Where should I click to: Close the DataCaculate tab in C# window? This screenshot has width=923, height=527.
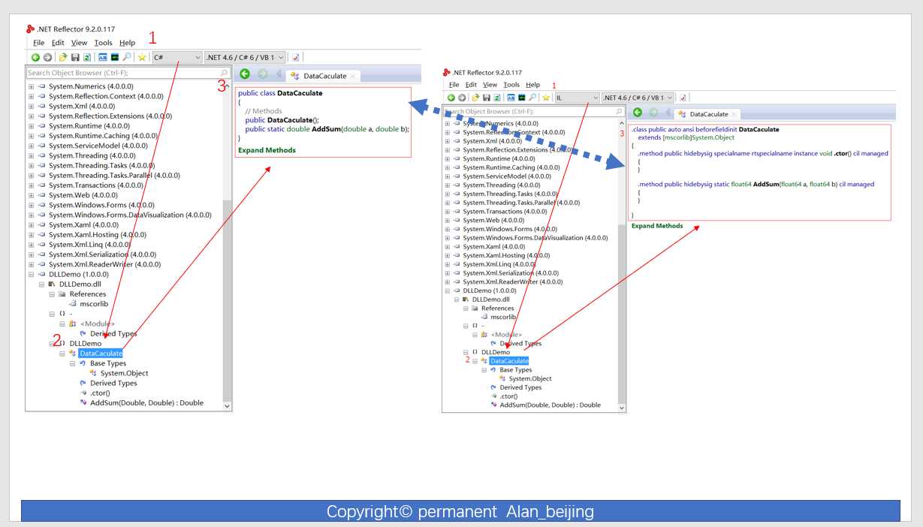(353, 76)
